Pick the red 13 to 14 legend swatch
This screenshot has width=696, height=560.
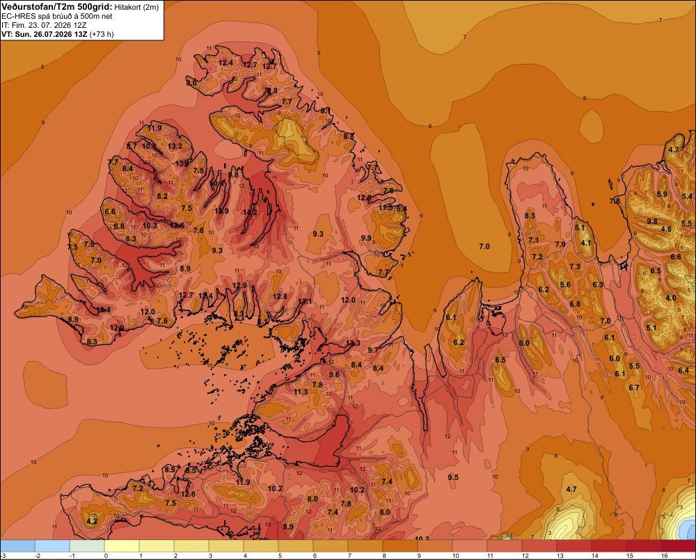click(574, 545)
